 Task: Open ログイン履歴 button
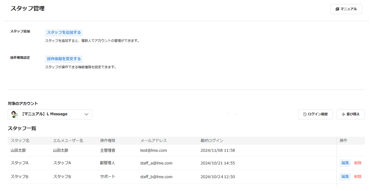(315, 114)
